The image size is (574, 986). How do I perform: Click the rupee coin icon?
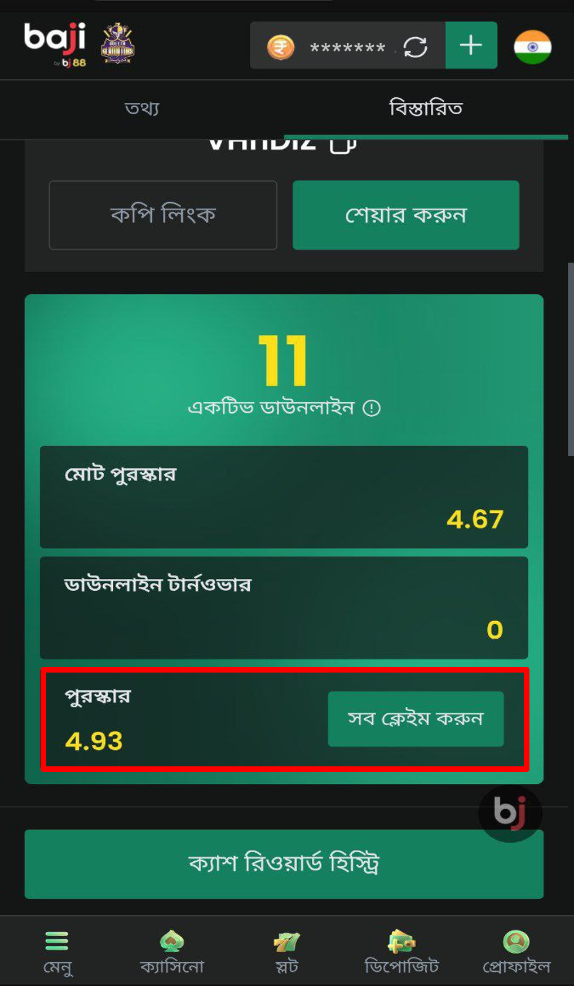(x=280, y=47)
